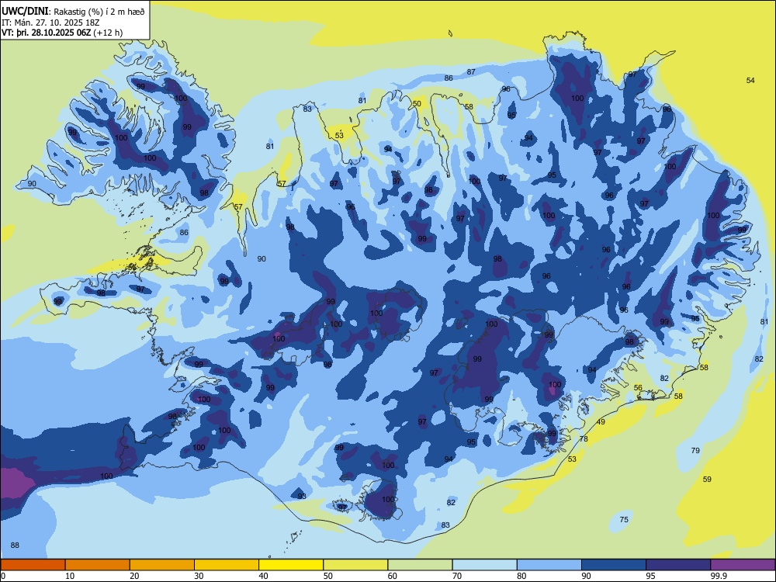Click the '54' humidity value over the sea

750,80
